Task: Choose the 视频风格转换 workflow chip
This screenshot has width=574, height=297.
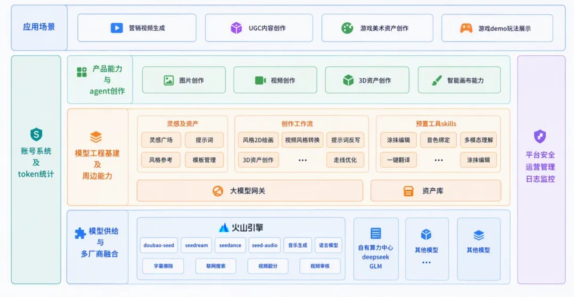Action: point(303,140)
